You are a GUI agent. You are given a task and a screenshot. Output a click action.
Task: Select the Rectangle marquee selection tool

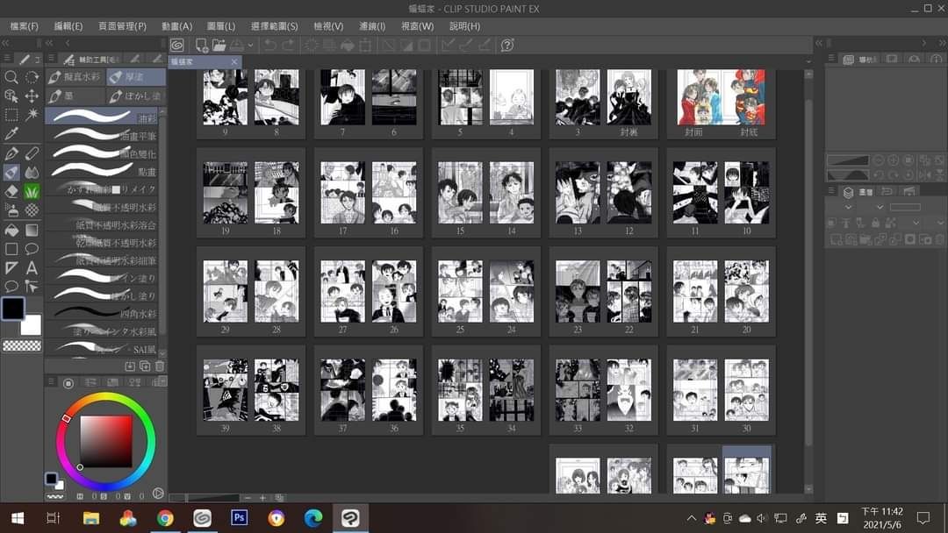(x=11, y=115)
